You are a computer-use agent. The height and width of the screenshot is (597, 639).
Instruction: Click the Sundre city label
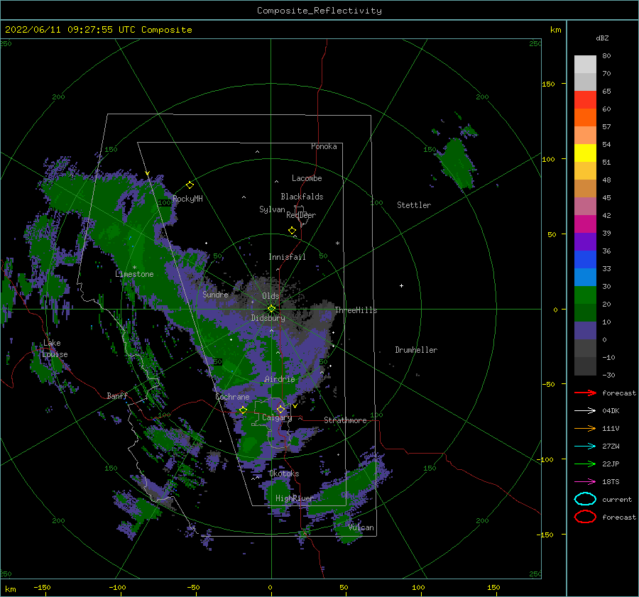pos(216,294)
